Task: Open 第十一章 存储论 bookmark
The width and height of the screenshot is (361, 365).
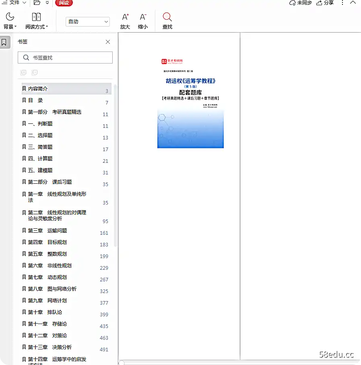Action: click(x=66, y=324)
